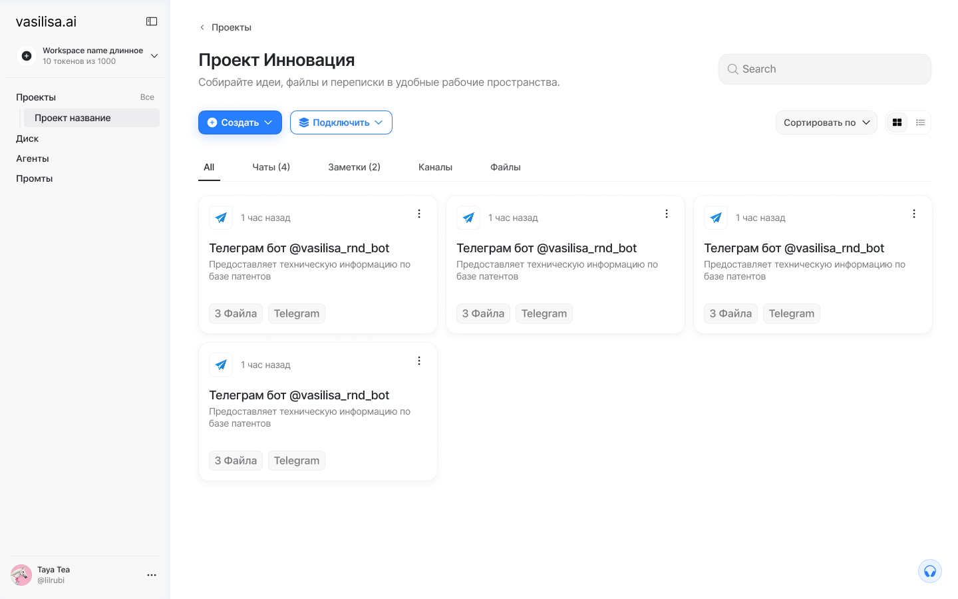The image size is (958, 599).
Task: Go back via the Проекты breadcrumb link
Action: [x=232, y=27]
